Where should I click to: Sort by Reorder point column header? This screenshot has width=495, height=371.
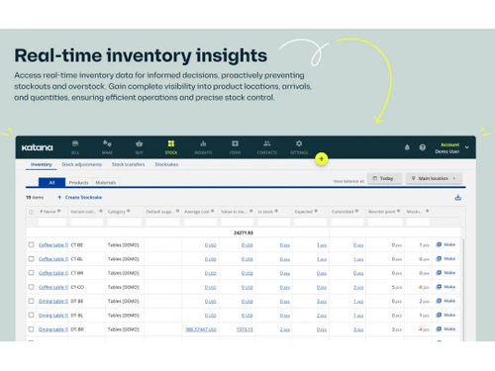pyautogui.click(x=381, y=212)
